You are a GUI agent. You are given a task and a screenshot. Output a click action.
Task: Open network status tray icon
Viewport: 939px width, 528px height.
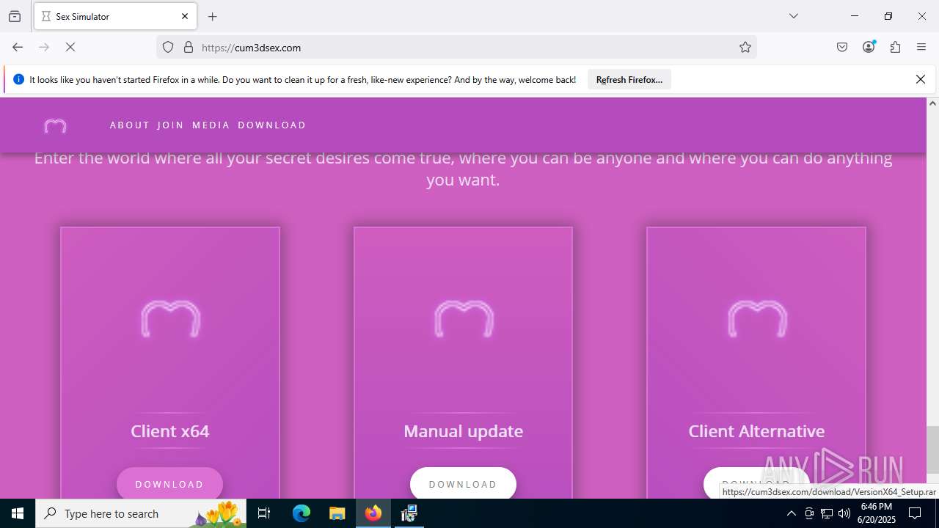pos(827,513)
